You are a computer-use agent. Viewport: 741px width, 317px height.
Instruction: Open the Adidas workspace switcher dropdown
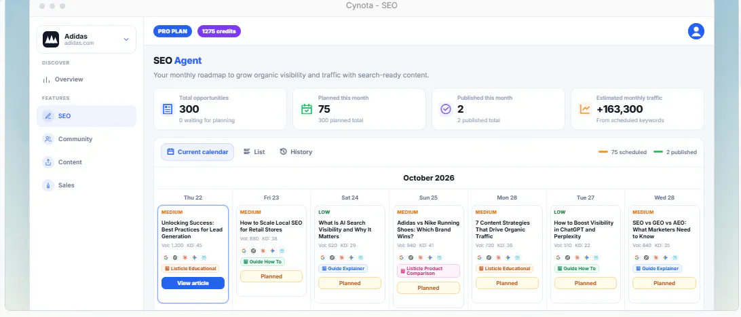(86, 39)
